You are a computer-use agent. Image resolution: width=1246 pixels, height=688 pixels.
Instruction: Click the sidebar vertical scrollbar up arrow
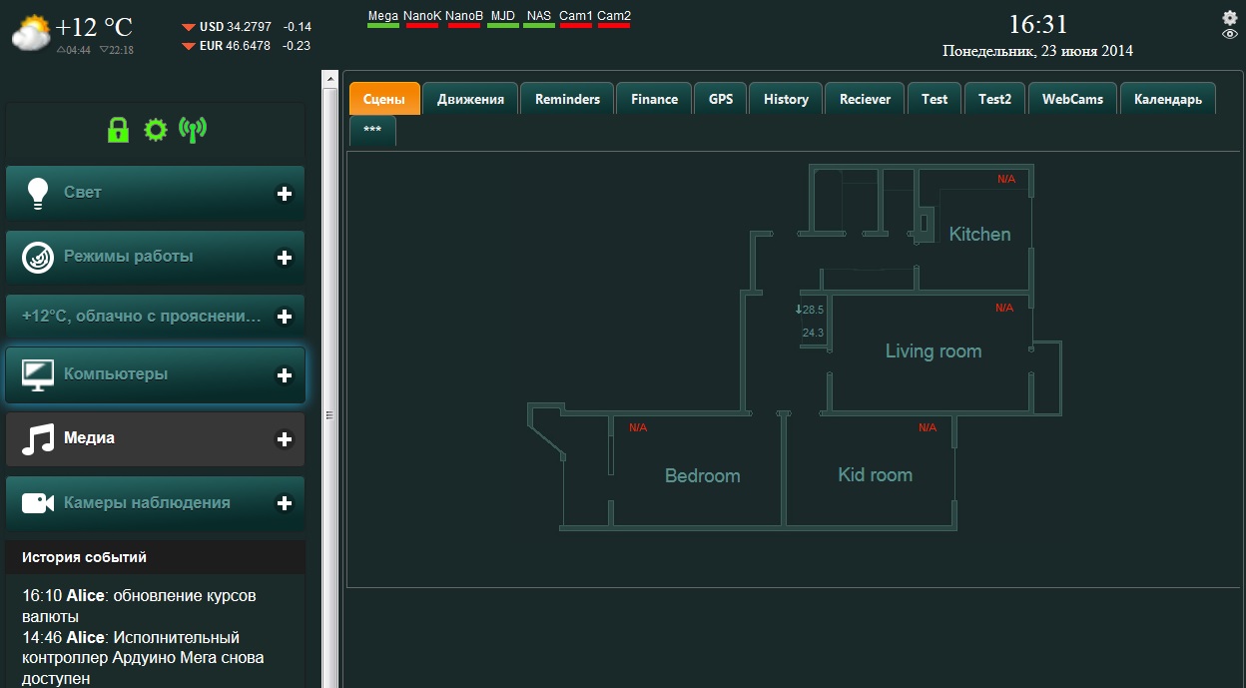pyautogui.click(x=329, y=78)
